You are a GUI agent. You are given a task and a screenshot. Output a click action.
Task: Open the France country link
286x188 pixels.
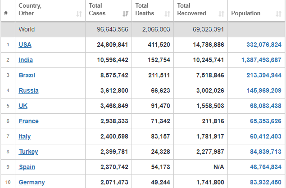click(x=28, y=121)
